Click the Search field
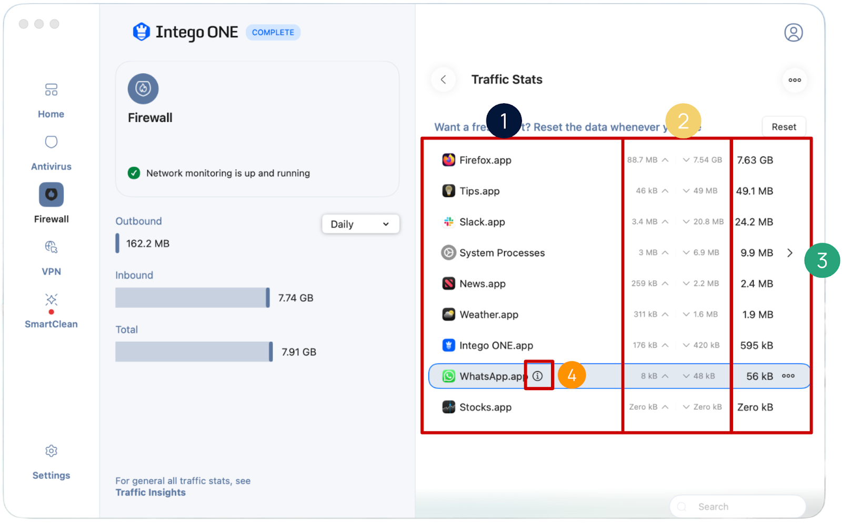The width and height of the screenshot is (842, 524). point(737,507)
